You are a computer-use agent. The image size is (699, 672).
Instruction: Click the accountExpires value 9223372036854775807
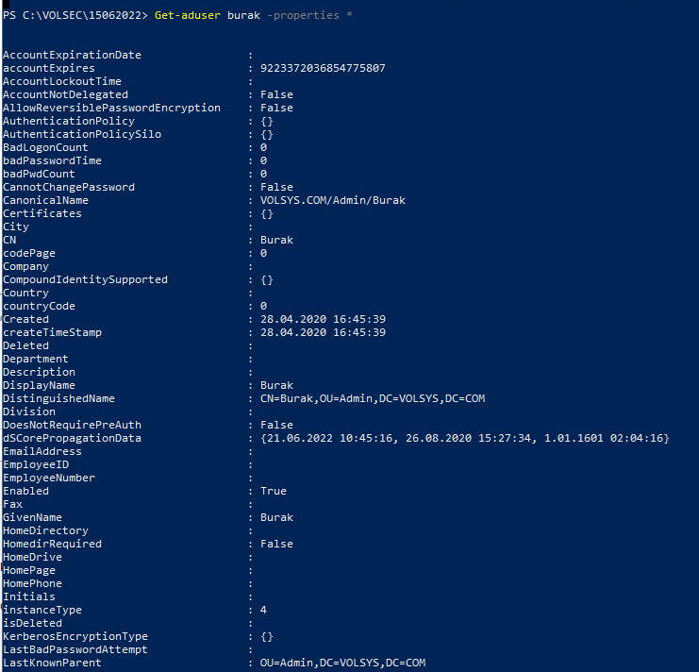tap(323, 68)
